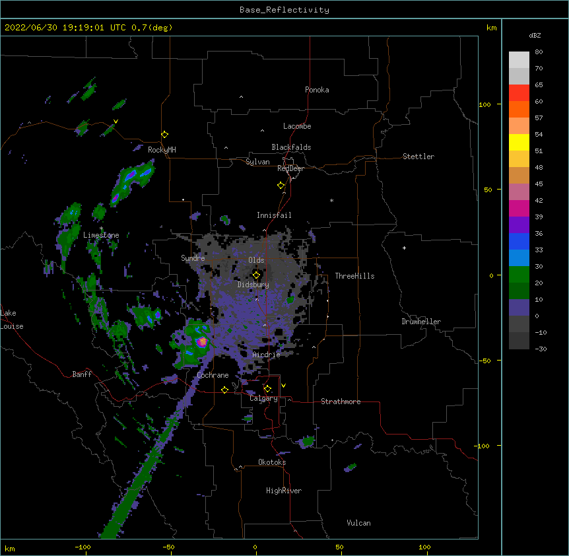The height and width of the screenshot is (556, 569).
Task: Click the yellow V marker northeast of Calgary
Action: (x=283, y=386)
